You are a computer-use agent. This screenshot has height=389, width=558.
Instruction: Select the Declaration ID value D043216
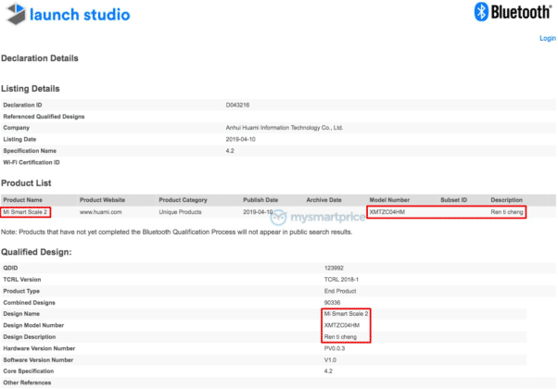pyautogui.click(x=237, y=105)
